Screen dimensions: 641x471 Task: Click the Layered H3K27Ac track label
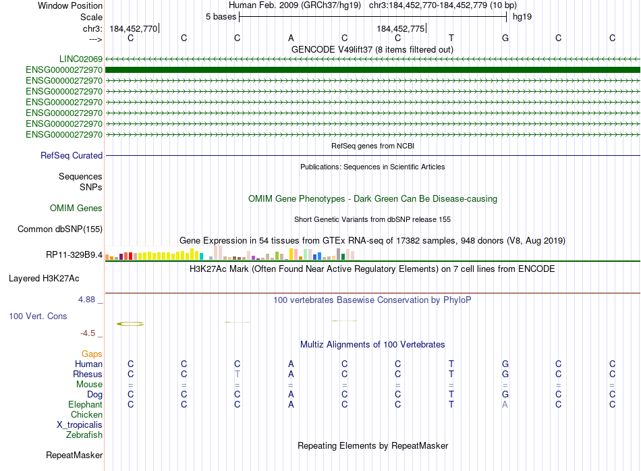pos(44,279)
